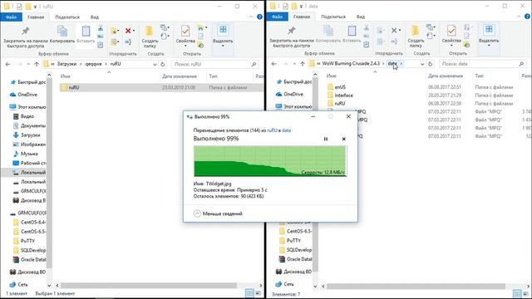Click the search magnifier in data window
Image resolution: width=532 pixels, height=299 pixels.
tap(521, 64)
